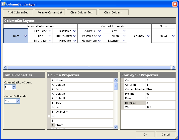Decrease ColumnSetRowCount with the down arrow
This screenshot has width=179, height=140.
tap(14, 88)
